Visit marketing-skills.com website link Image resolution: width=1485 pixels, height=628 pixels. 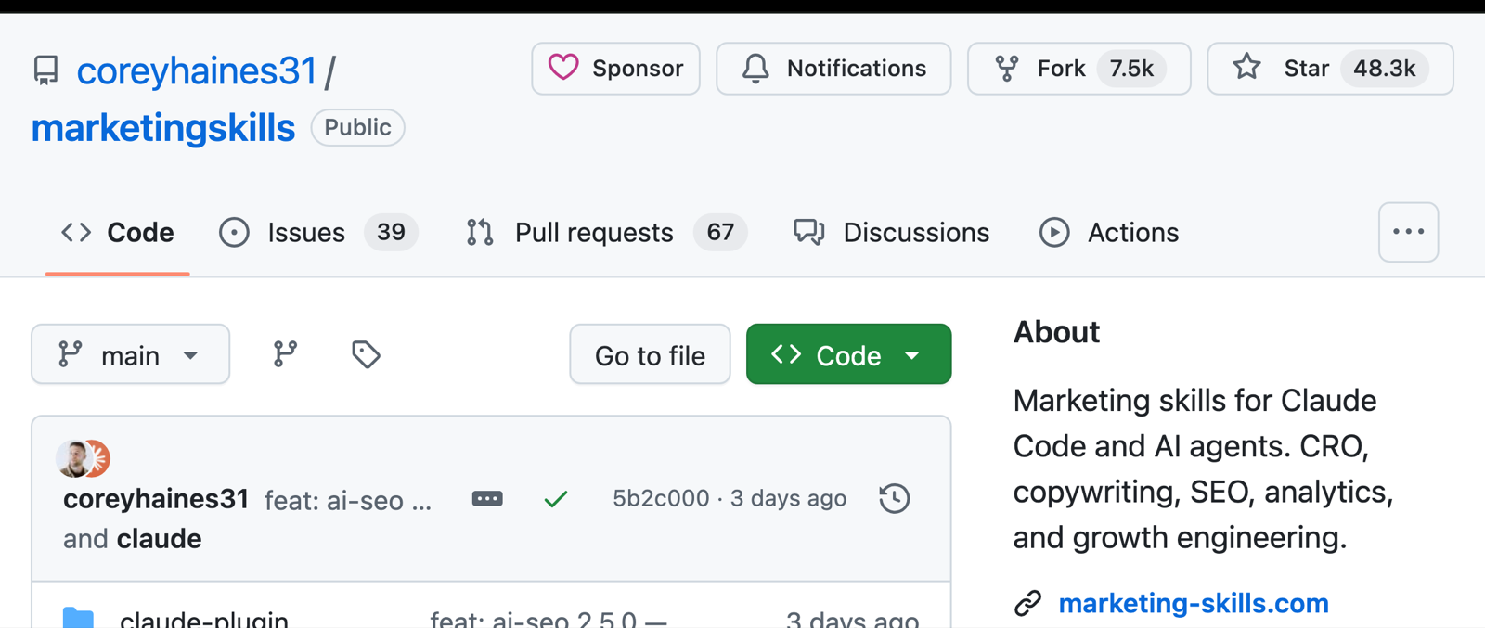tap(1194, 604)
